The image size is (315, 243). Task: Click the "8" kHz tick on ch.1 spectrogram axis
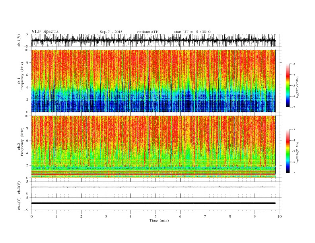[x=28, y=63]
